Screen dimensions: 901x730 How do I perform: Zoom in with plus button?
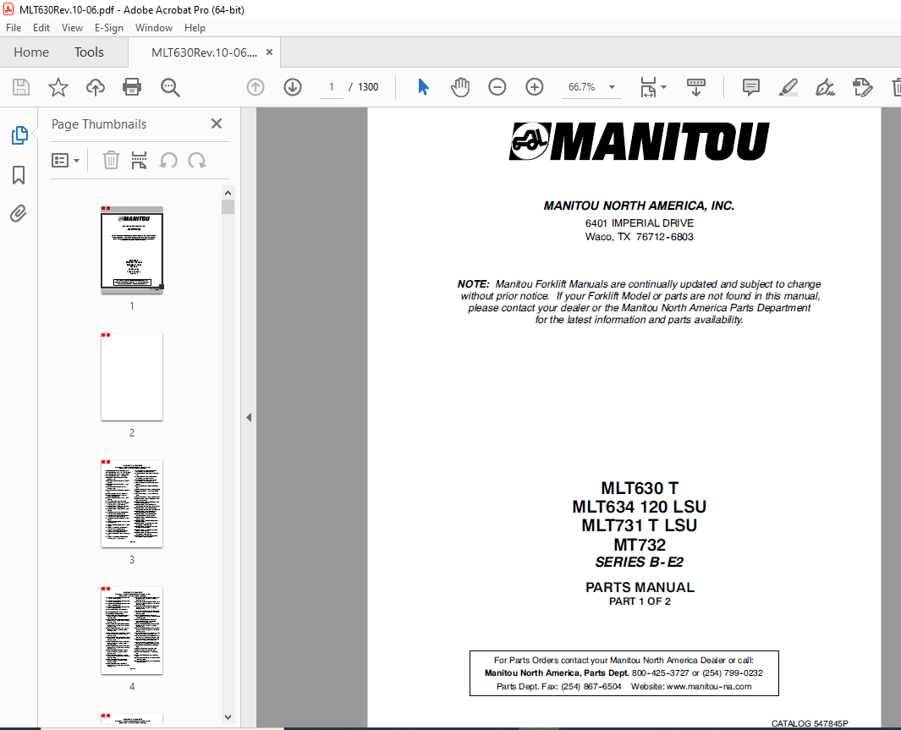(535, 87)
